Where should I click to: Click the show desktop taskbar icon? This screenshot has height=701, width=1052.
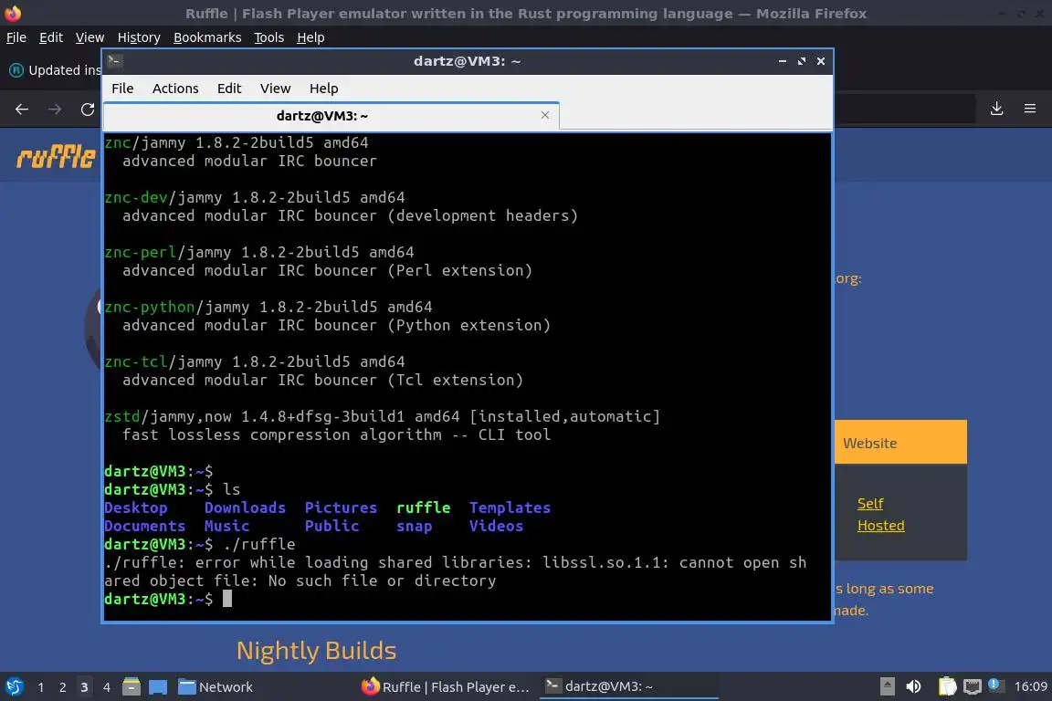coord(158,686)
